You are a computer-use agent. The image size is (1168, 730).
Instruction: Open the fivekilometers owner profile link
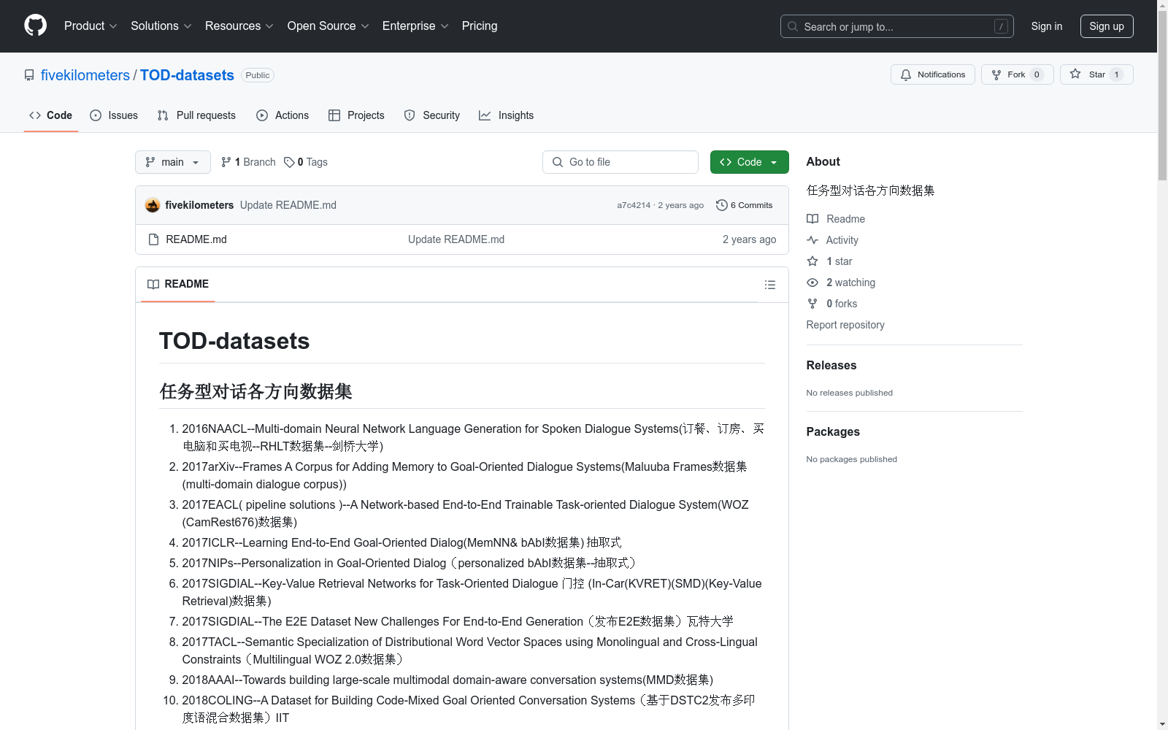85,75
